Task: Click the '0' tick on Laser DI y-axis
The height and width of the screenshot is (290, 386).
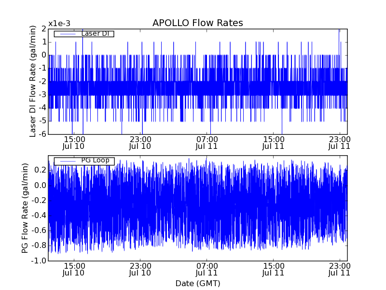Action: point(44,55)
